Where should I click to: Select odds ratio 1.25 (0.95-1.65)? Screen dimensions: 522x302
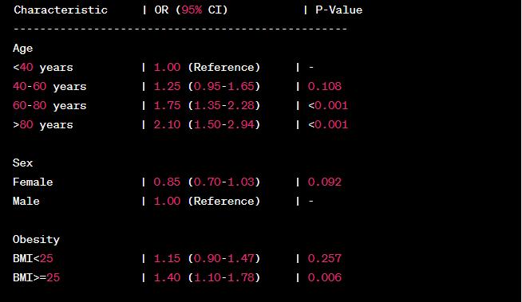click(x=207, y=87)
